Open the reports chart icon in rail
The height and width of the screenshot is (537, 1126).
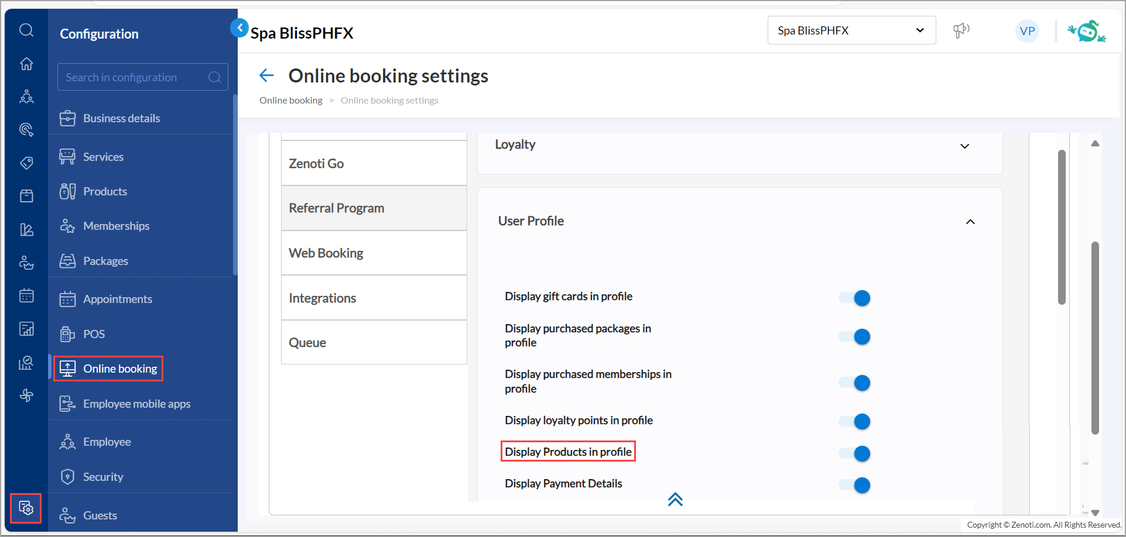point(26,329)
